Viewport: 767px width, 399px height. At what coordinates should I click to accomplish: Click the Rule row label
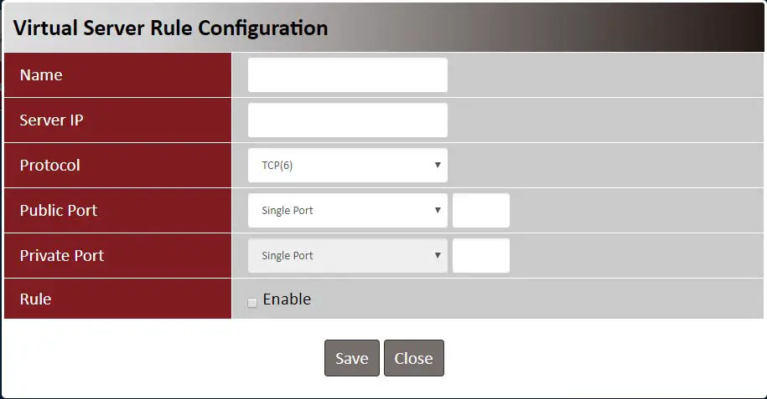pos(35,299)
